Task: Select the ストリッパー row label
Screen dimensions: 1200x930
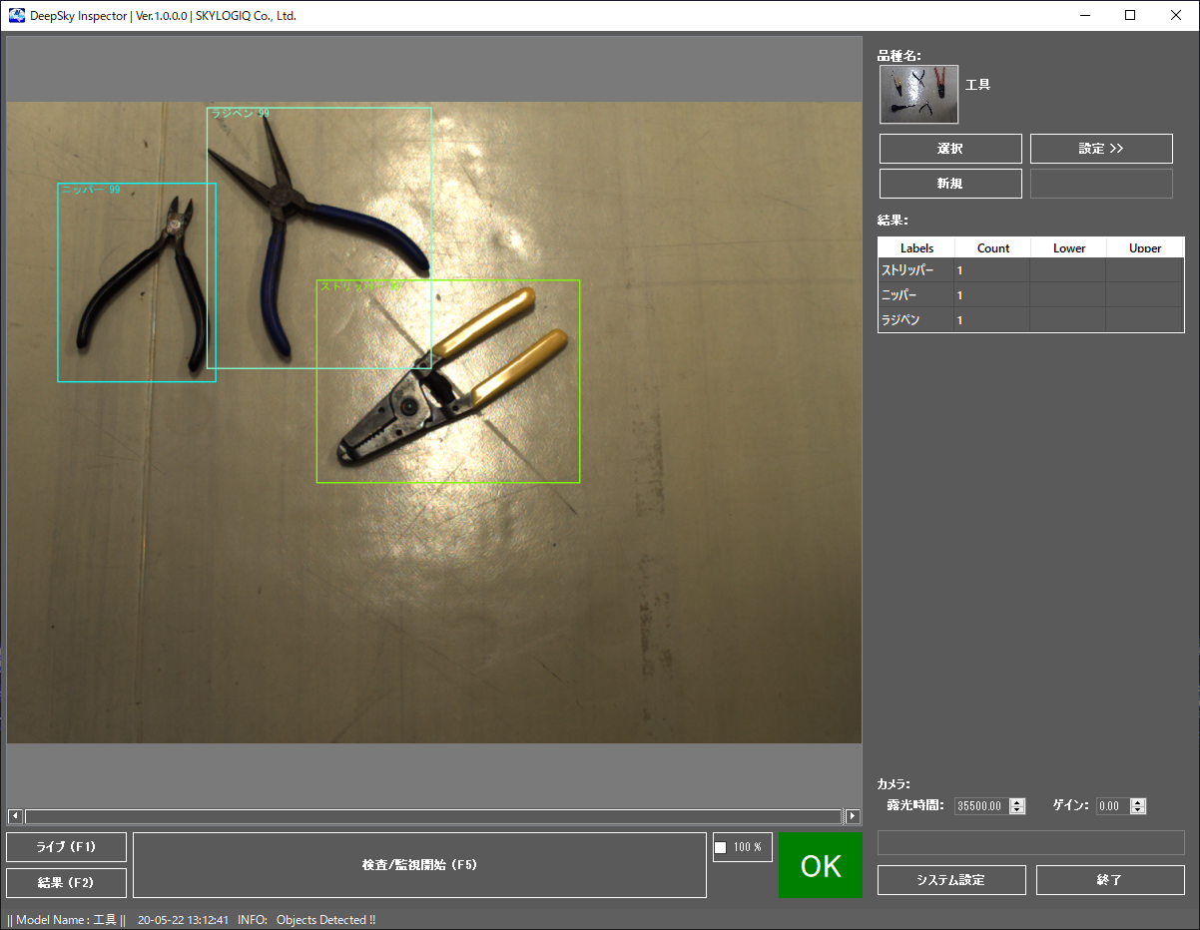Action: 907,270
